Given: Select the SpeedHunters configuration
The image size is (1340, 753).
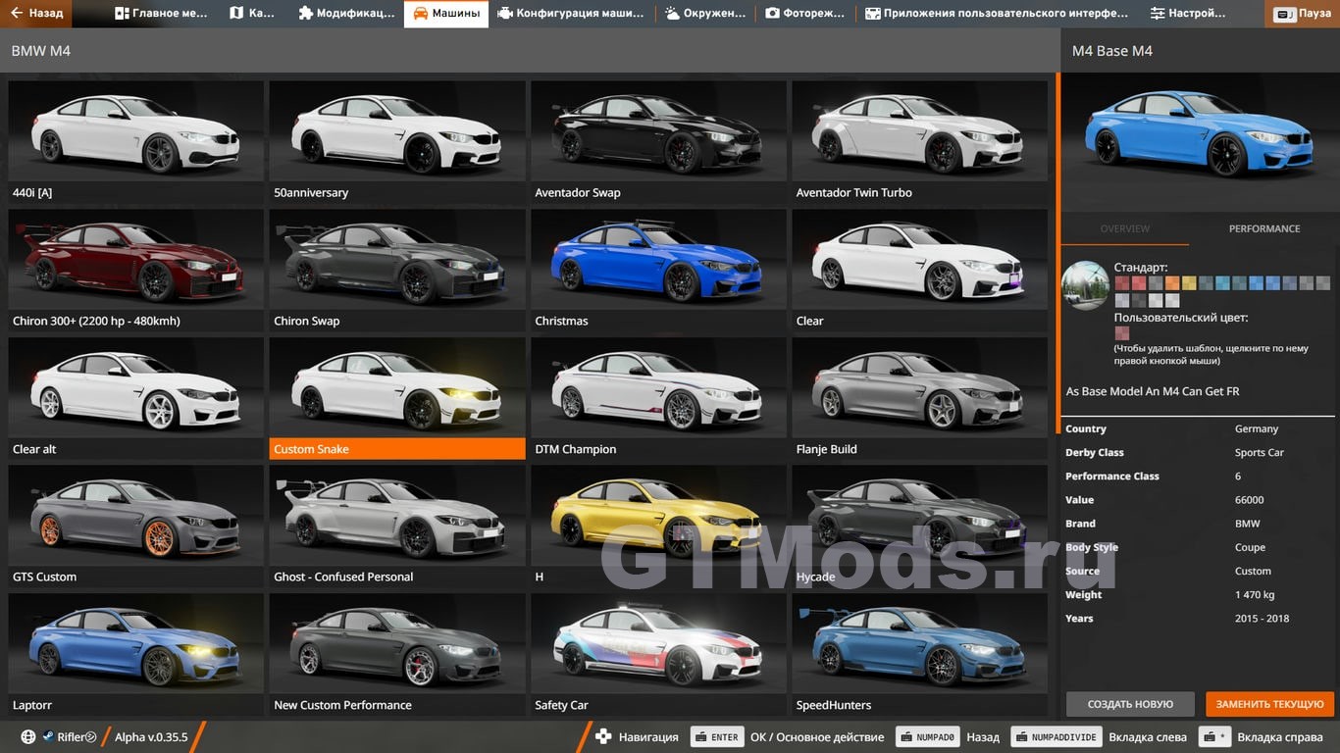Looking at the screenshot, I should pos(920,654).
